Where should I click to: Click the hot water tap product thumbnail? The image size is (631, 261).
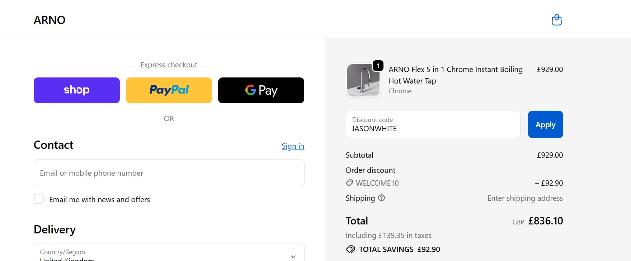point(363,80)
